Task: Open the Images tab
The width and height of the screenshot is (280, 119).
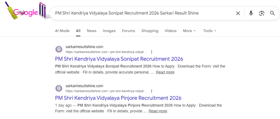Action: 109,31
